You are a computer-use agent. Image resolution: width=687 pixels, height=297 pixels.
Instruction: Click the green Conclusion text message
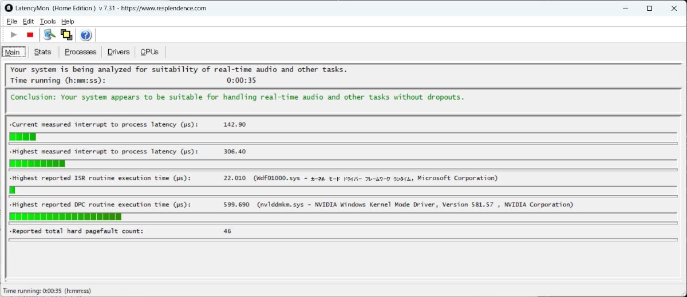(237, 97)
